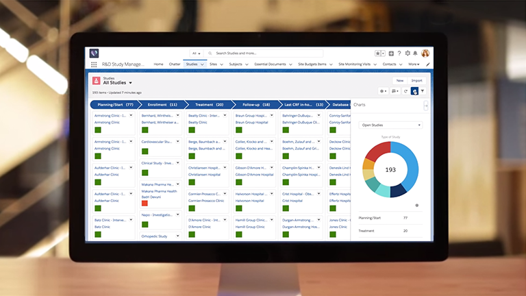Image resolution: width=526 pixels, height=296 pixels.
Task: Click the Help question mark icon
Action: [x=399, y=53]
